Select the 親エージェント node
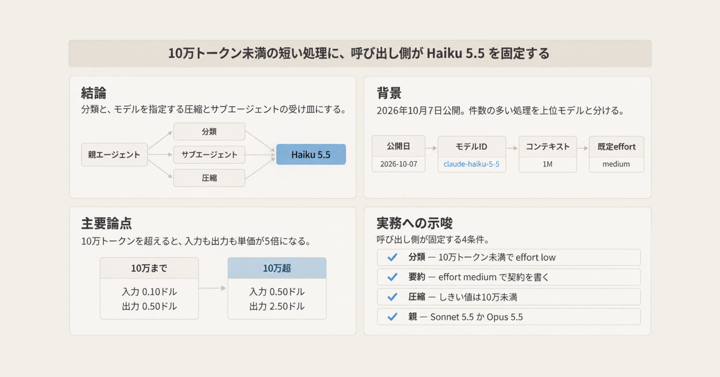720x377 pixels. point(114,155)
